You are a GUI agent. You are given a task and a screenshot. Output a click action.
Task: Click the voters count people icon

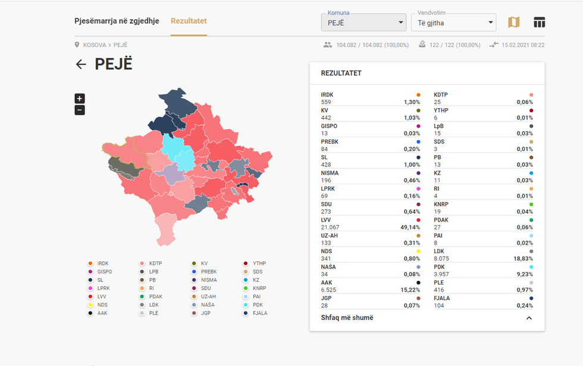(x=328, y=45)
